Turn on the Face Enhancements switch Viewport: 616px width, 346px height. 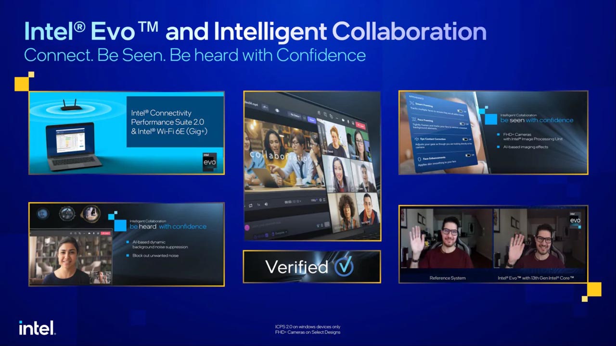[468, 155]
